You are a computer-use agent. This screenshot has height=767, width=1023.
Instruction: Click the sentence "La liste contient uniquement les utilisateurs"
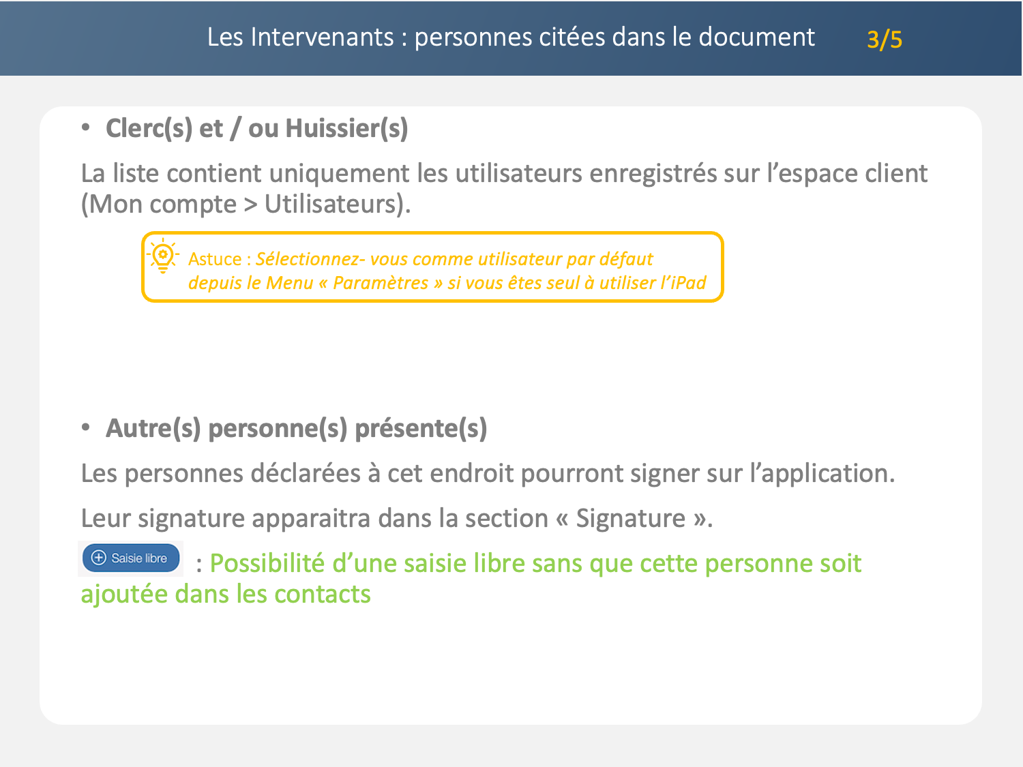[x=503, y=173]
